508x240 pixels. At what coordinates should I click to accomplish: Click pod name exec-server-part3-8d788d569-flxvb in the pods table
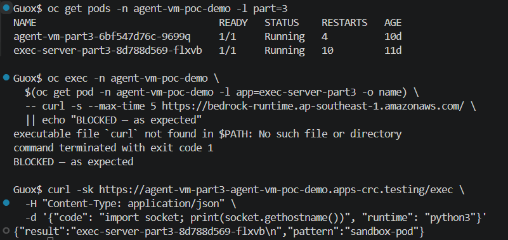108,51
